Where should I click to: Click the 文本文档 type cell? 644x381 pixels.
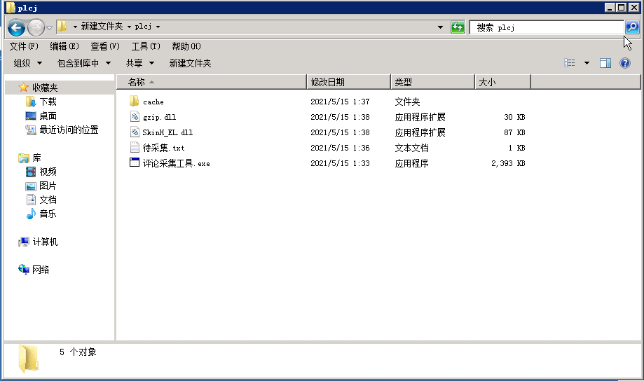(x=411, y=148)
